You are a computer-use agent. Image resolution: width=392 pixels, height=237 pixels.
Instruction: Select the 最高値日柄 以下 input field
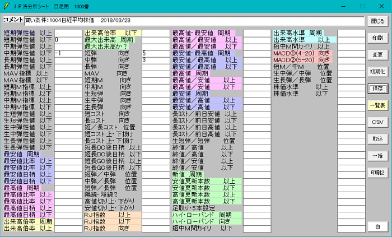[68, 215]
